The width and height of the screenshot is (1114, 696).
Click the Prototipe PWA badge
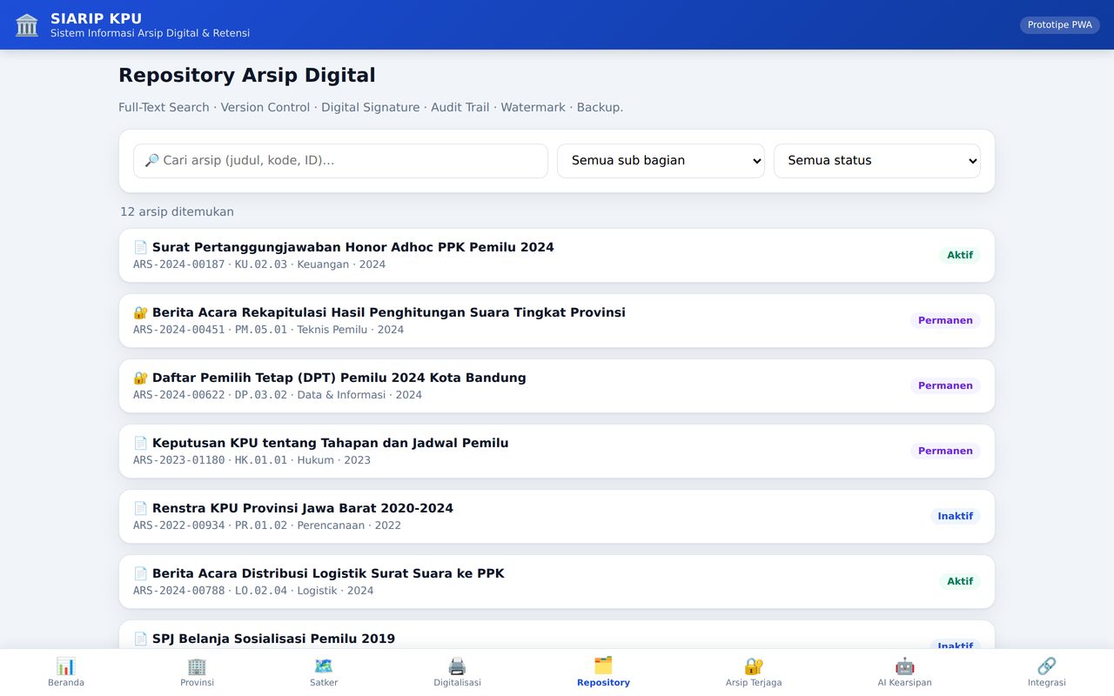pos(1059,24)
